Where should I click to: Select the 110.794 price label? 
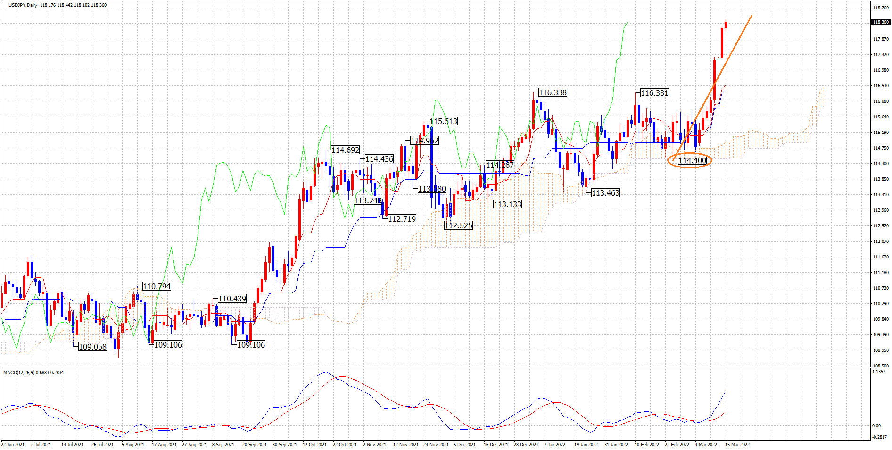point(157,286)
